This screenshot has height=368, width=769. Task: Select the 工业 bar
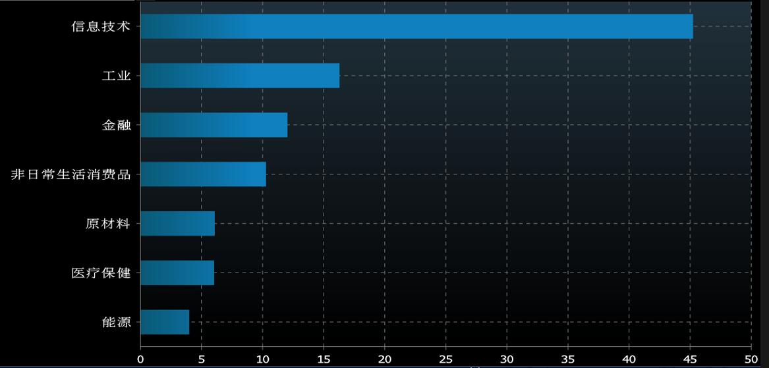tap(240, 76)
